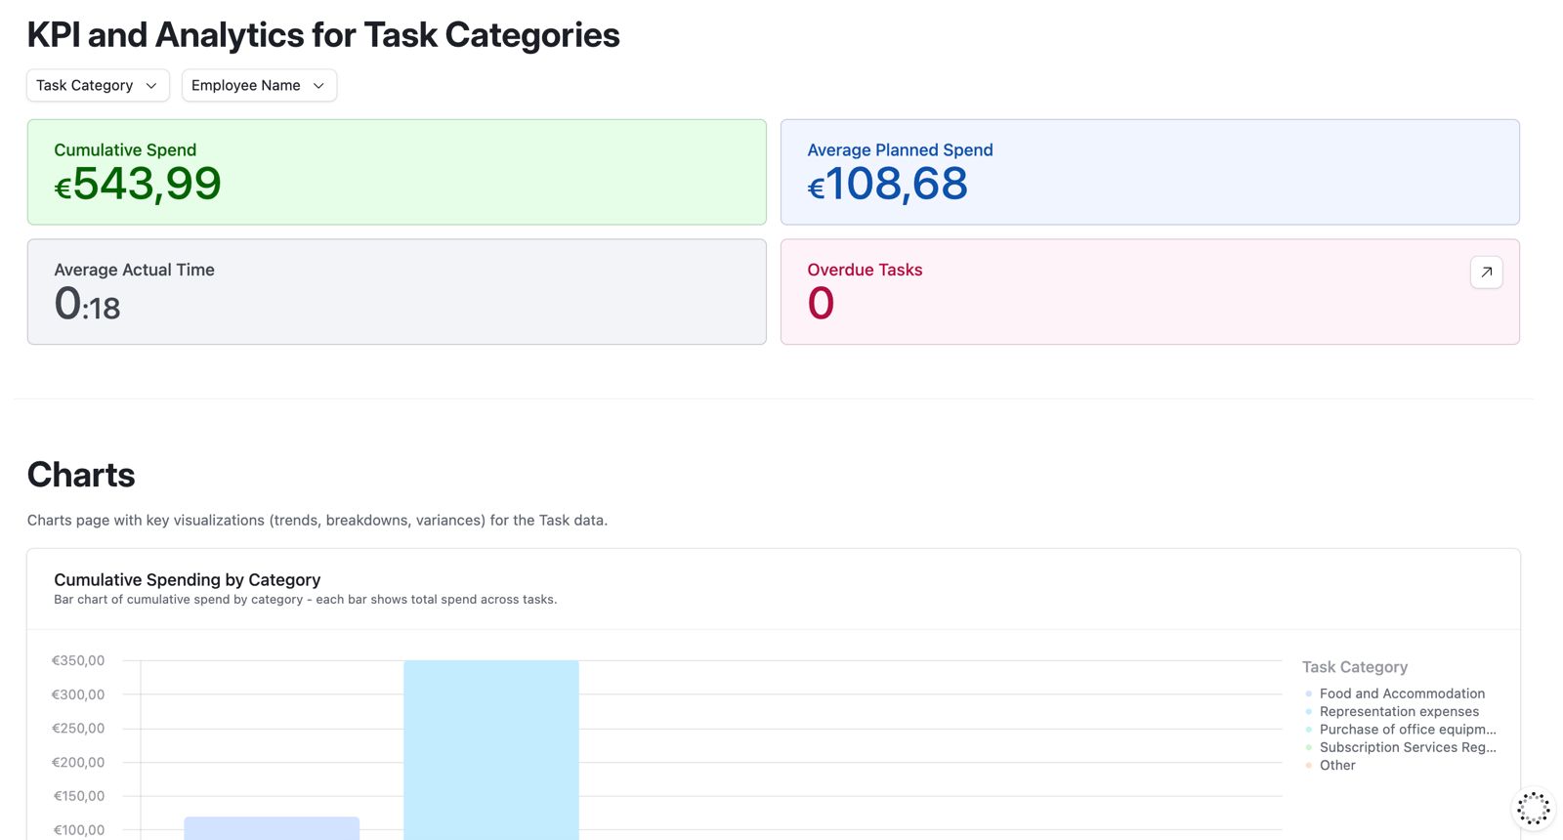
Task: Click the KPI and Analytics page title
Action: coord(323,35)
